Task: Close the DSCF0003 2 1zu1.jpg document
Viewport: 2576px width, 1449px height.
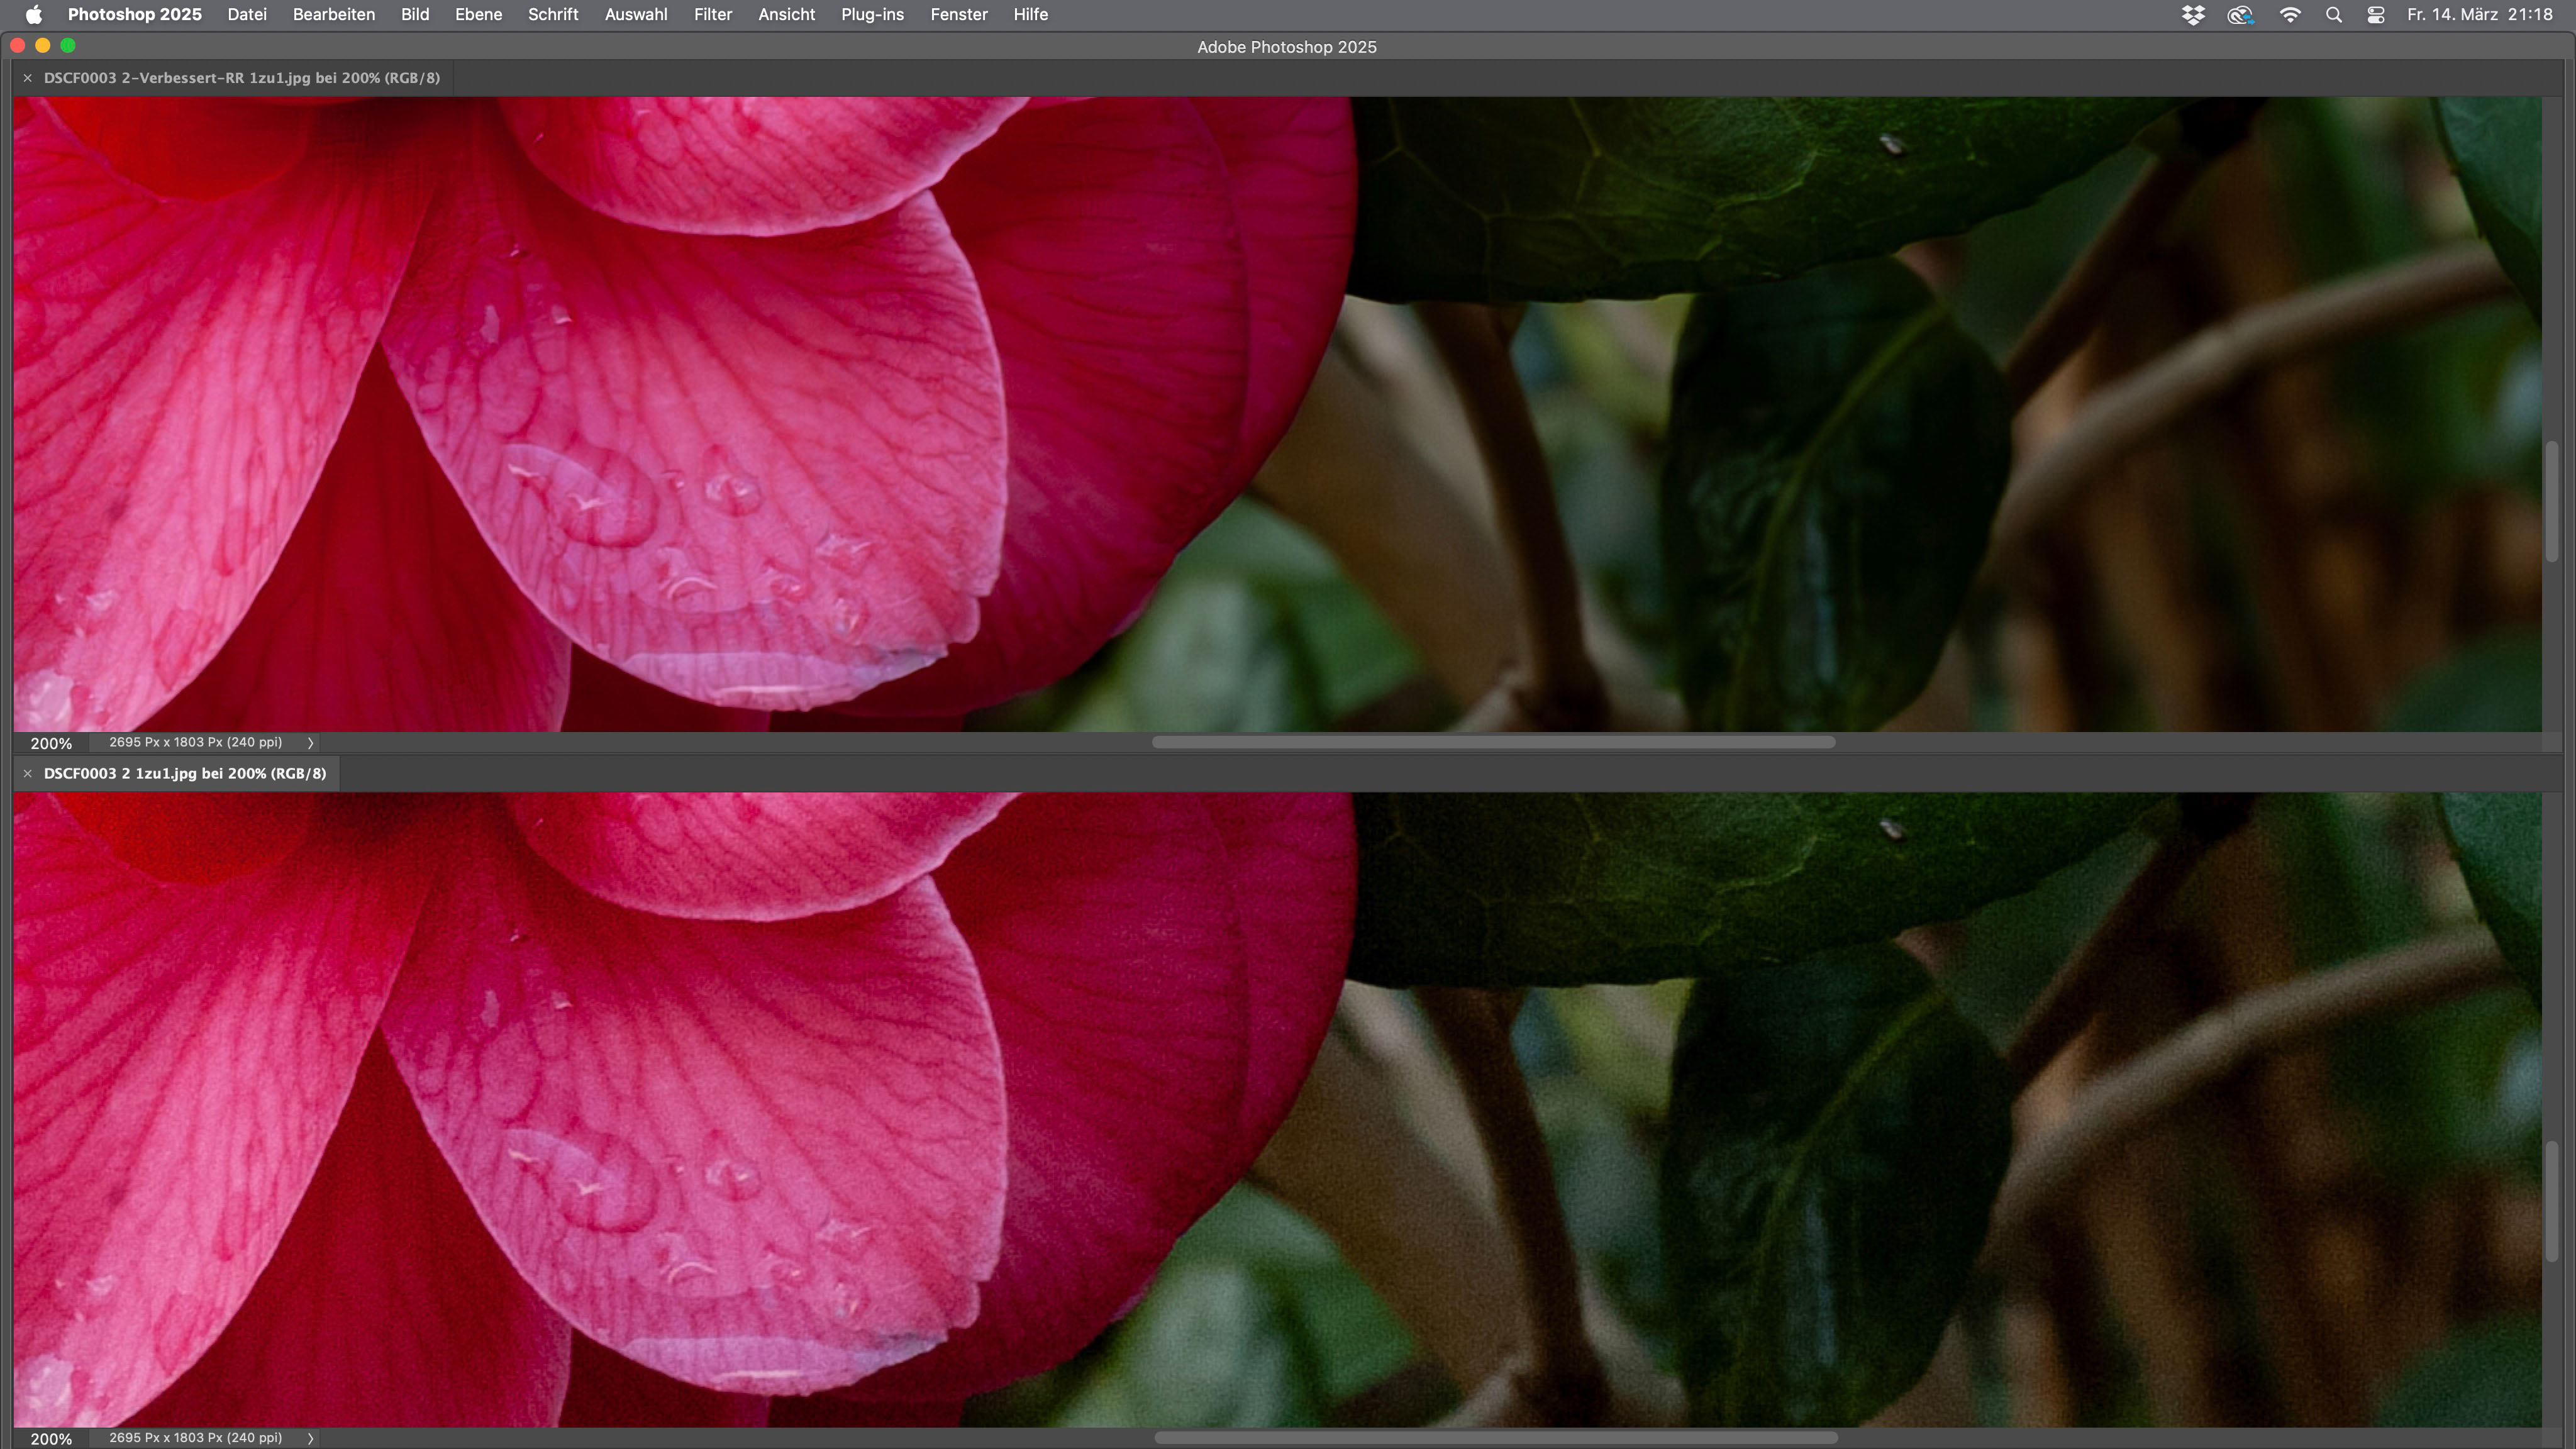Action: pos(28,773)
